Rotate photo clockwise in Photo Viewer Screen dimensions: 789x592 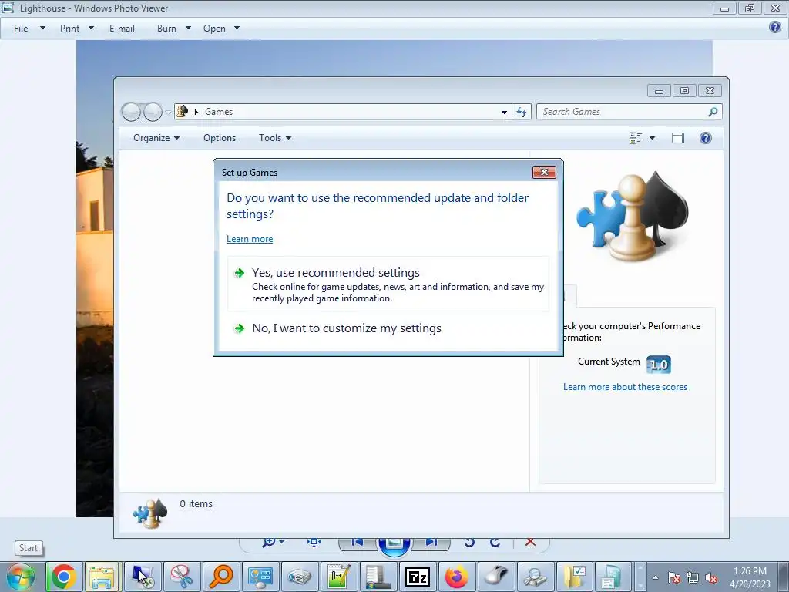click(495, 542)
